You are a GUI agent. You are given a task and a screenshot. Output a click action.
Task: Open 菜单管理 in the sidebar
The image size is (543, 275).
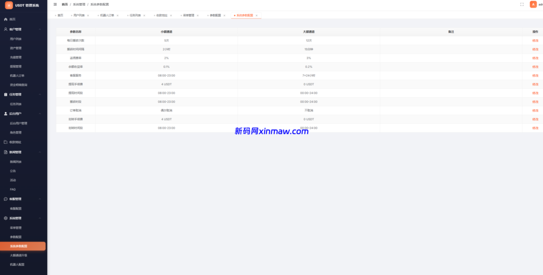[x=15, y=228]
